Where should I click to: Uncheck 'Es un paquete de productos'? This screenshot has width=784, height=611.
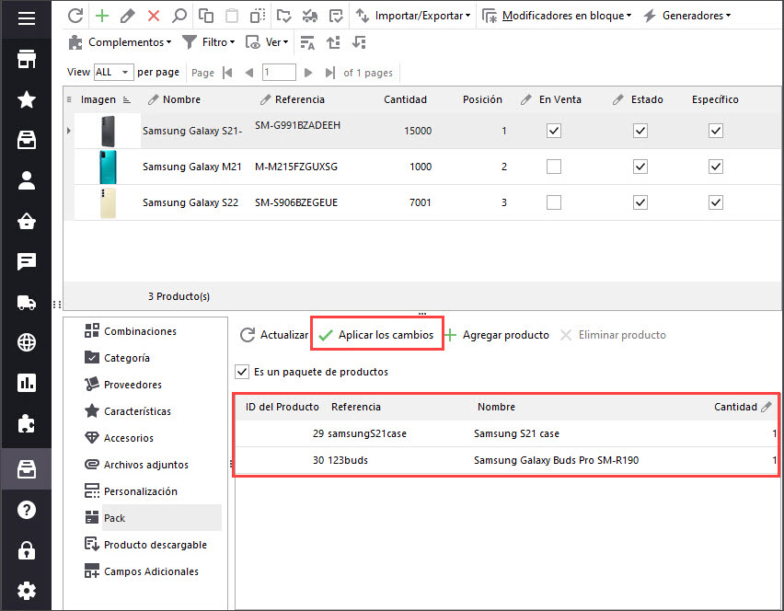[x=242, y=372]
